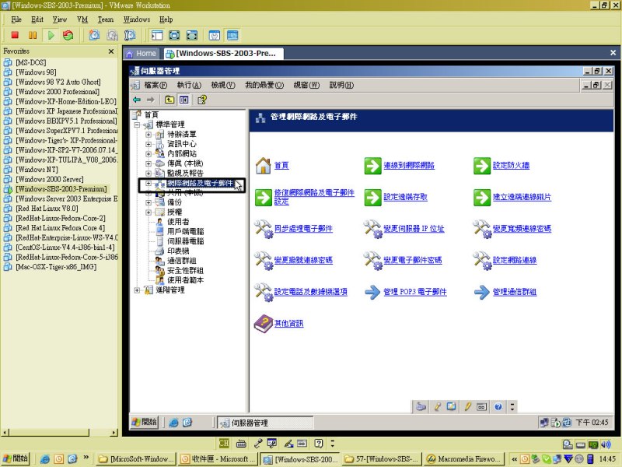Click the wrench icon beside 同步處理電子郵件

263,229
